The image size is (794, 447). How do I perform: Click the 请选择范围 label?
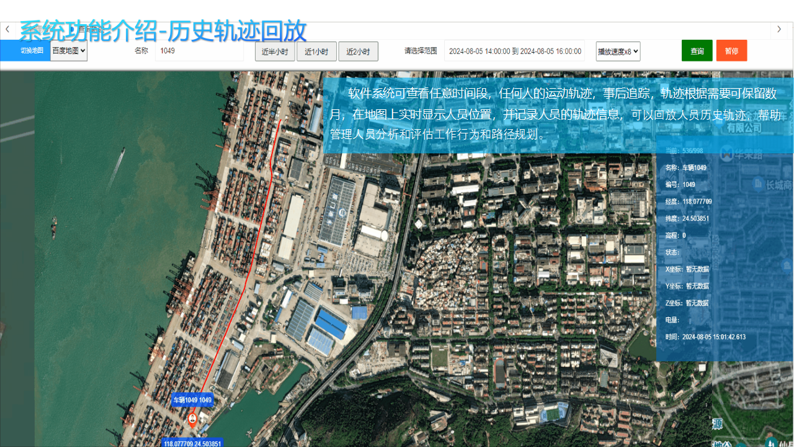(x=421, y=51)
